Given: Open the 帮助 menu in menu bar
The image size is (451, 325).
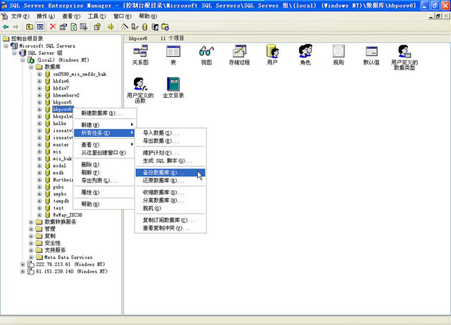Looking at the screenshot, I should (x=148, y=17).
